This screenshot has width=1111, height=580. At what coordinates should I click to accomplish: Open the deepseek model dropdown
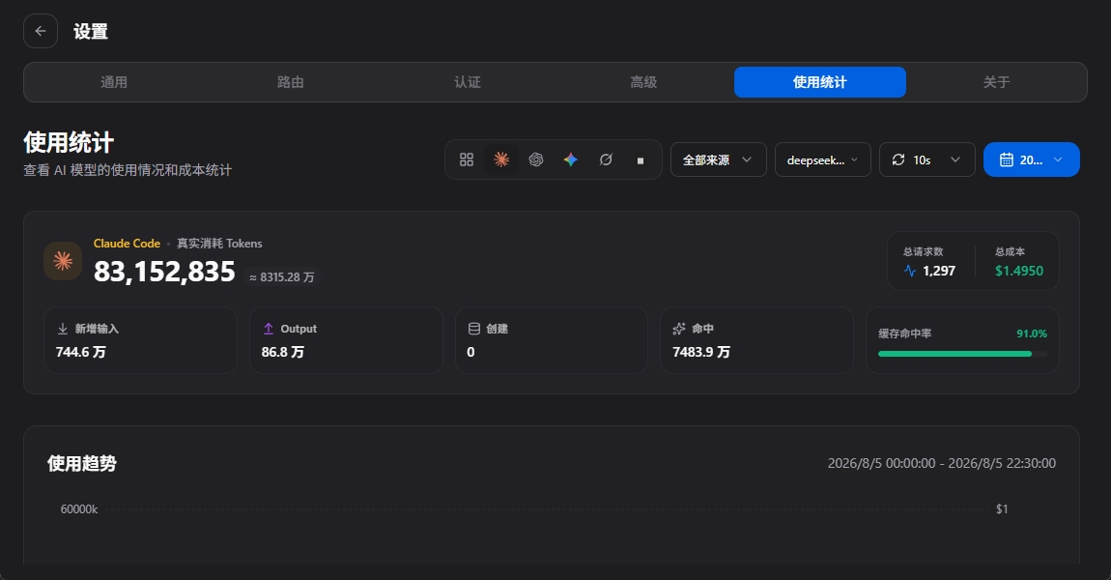pyautogui.click(x=822, y=159)
